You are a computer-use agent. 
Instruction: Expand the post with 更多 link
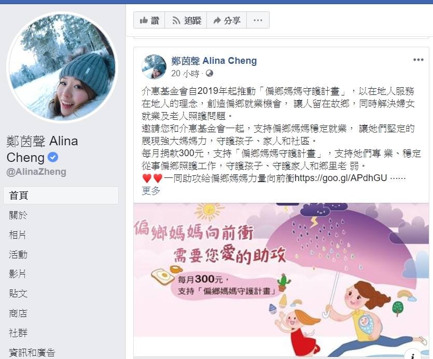[x=151, y=190]
